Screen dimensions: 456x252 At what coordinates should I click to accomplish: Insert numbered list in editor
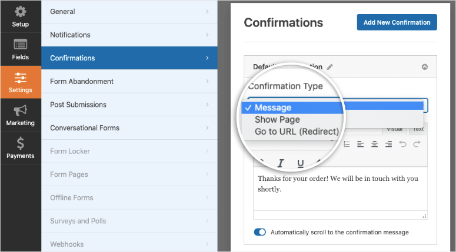tap(347, 144)
